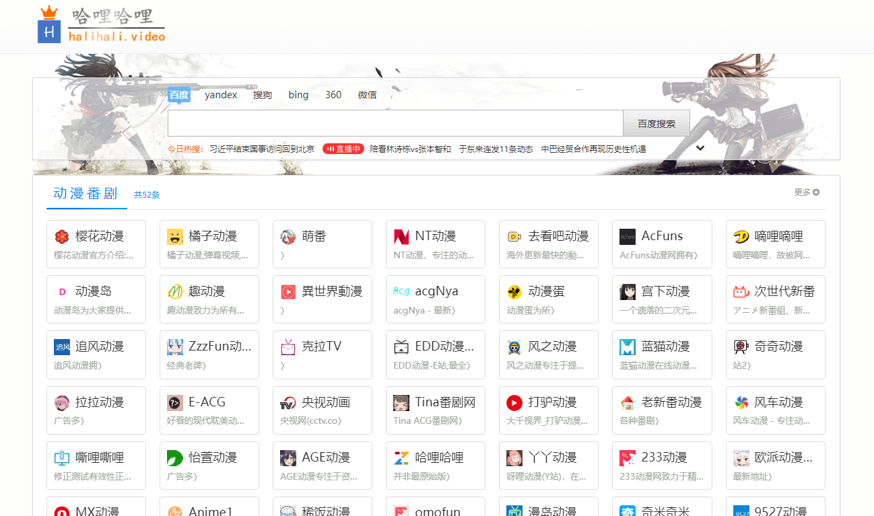The width and height of the screenshot is (874, 516).
Task: Switch search engine to yandex
Action: coord(221,95)
